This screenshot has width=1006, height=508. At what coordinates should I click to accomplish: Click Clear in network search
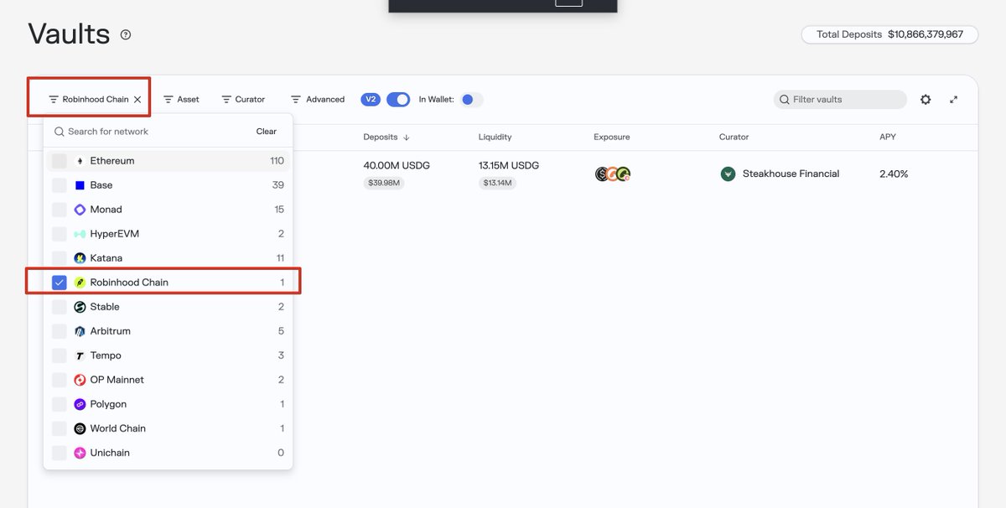pyautogui.click(x=267, y=132)
